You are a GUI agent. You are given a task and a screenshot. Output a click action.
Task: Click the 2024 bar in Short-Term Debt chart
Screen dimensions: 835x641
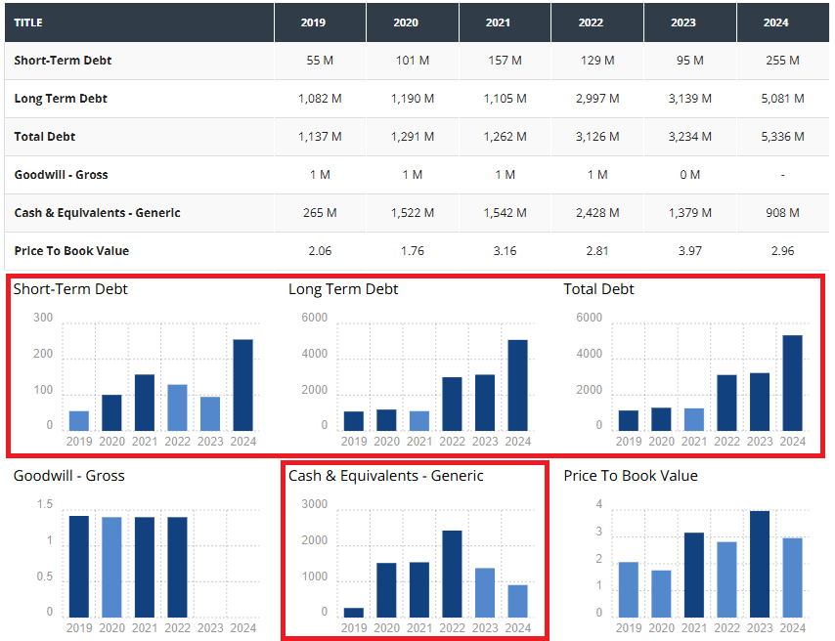tap(242, 385)
